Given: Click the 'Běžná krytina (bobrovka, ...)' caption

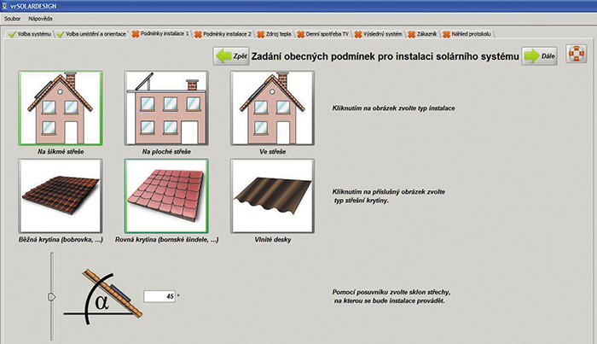Looking at the screenshot, I should [61, 240].
